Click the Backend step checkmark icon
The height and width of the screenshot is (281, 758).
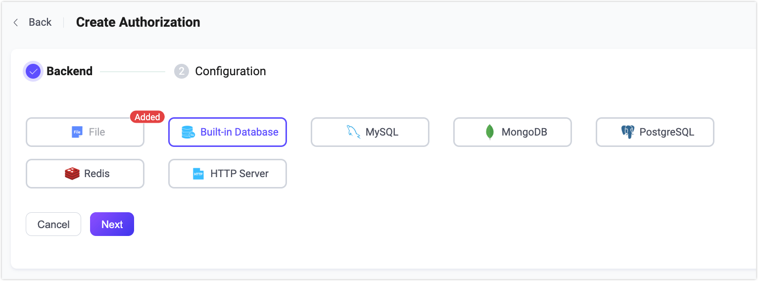click(x=33, y=72)
